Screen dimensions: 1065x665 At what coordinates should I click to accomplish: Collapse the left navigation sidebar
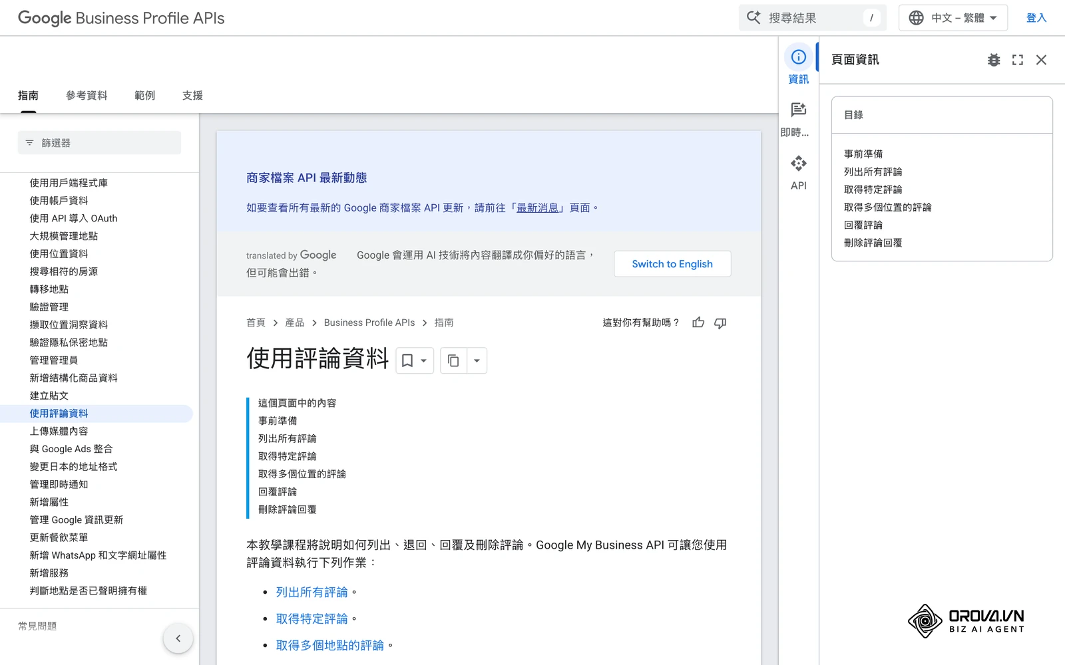tap(178, 638)
